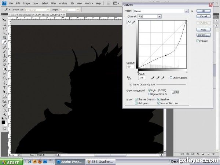Select the Brush tool

(4, 51)
